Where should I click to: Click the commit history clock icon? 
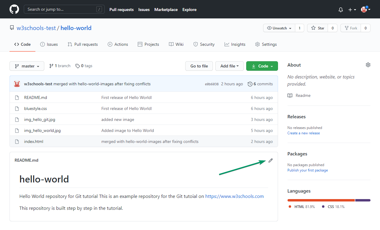250,84
